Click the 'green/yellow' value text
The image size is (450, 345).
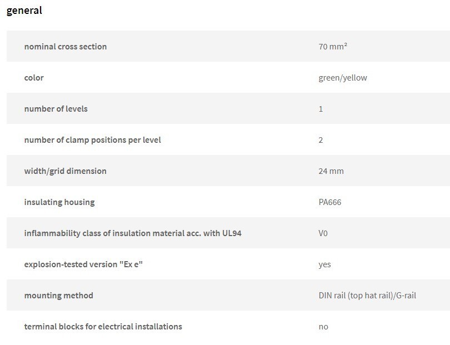tap(343, 78)
